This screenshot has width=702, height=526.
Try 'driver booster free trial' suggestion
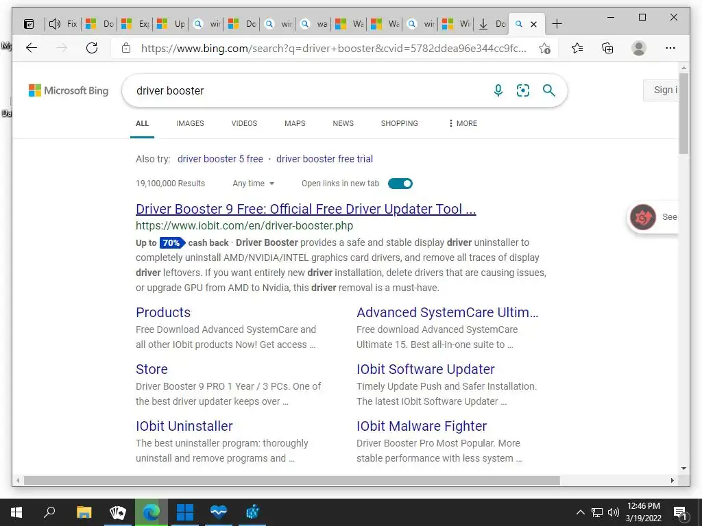[x=324, y=159]
